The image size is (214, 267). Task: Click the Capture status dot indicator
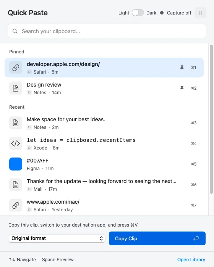click(x=162, y=13)
